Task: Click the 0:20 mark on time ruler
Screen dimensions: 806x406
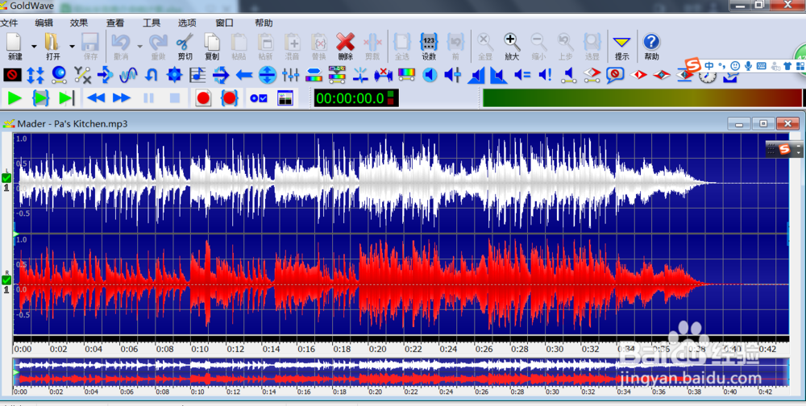Action: 377,349
